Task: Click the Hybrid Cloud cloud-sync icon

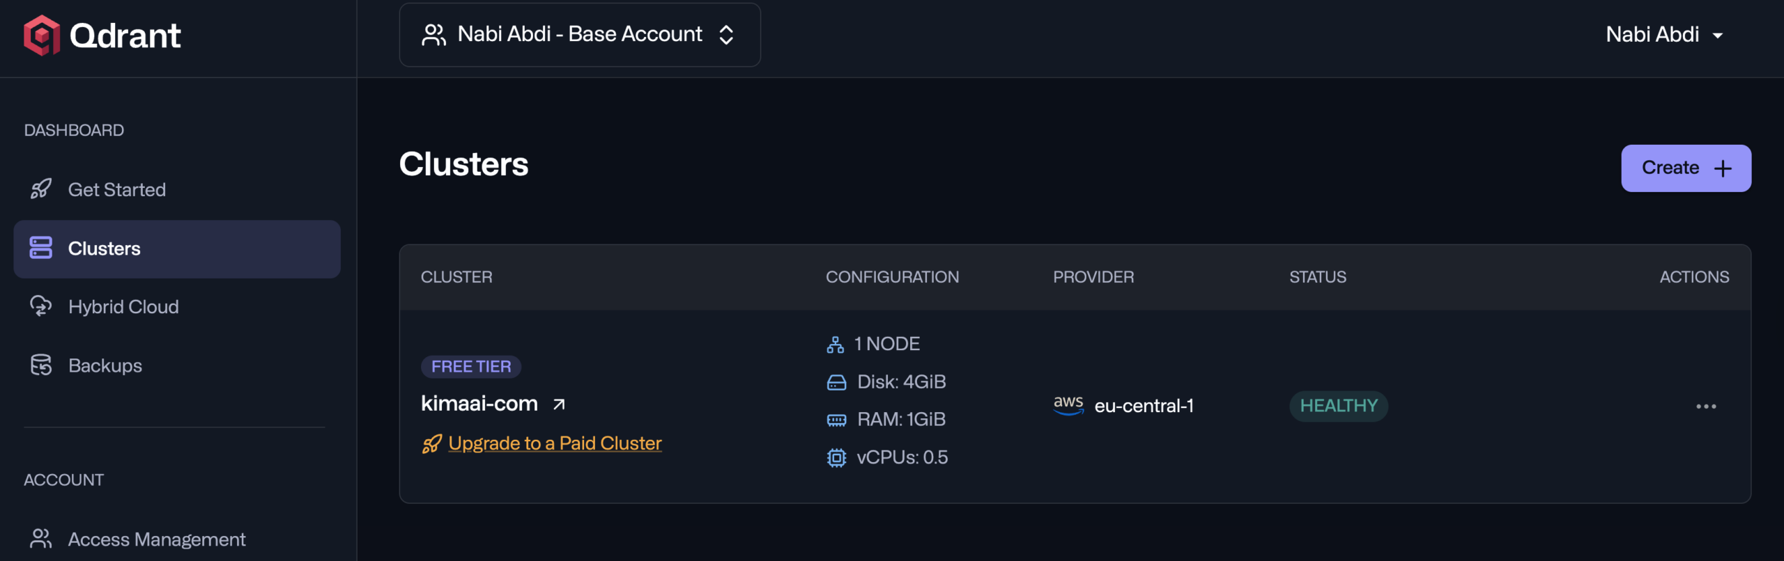Action: point(41,306)
